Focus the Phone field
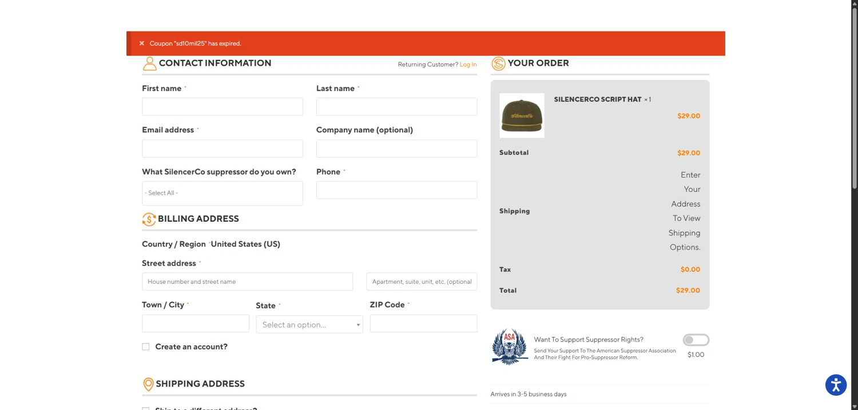The height and width of the screenshot is (410, 858). click(x=396, y=190)
